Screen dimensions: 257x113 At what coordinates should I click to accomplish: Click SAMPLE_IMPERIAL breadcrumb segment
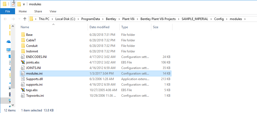point(195,19)
